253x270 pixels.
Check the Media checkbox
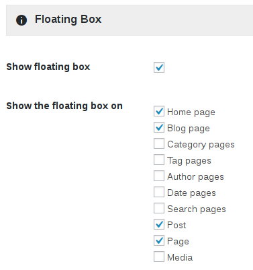click(x=159, y=257)
